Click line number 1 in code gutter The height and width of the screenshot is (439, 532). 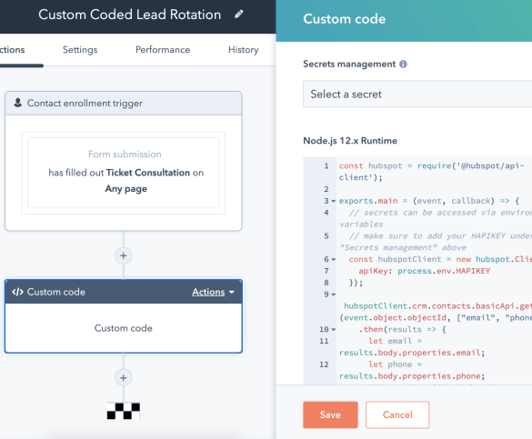(x=326, y=166)
